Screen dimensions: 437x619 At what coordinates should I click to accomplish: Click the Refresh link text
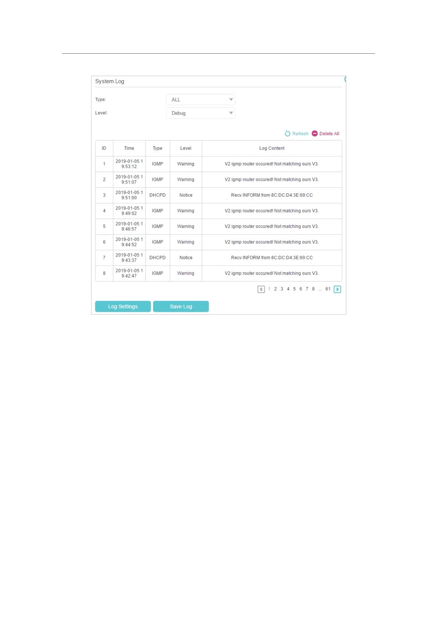[300, 134]
